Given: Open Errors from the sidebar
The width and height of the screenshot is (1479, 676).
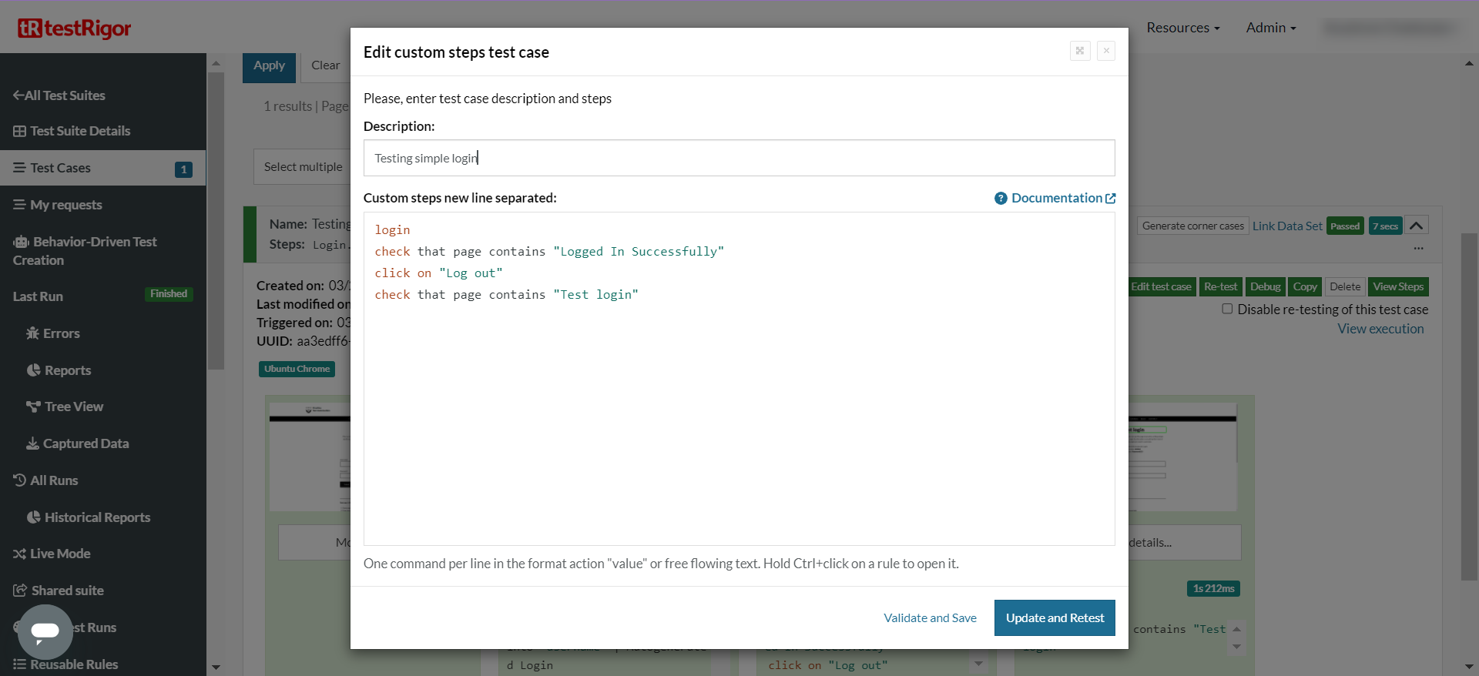Looking at the screenshot, I should coord(61,333).
